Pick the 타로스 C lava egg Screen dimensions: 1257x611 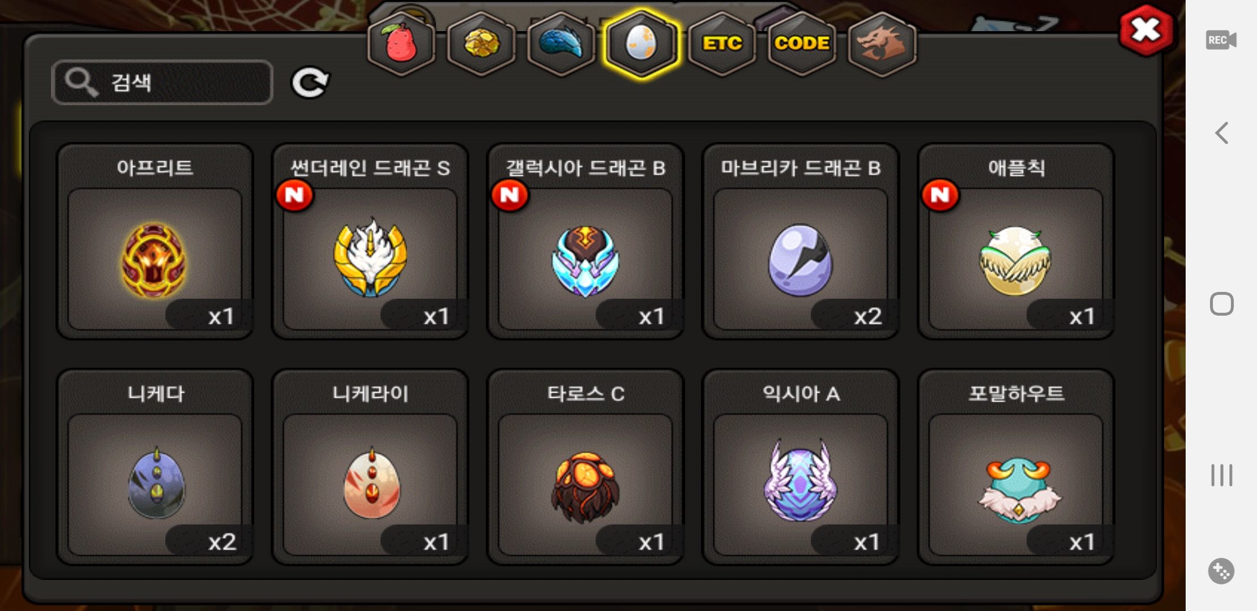(585, 467)
